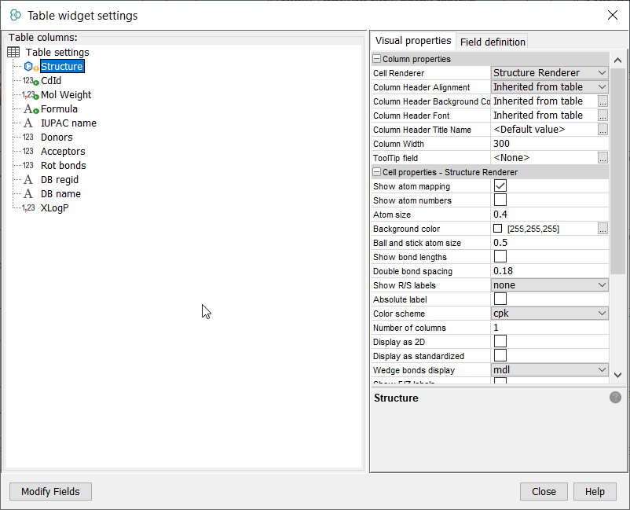Open the Color scheme dropdown
This screenshot has width=630, height=510.
pyautogui.click(x=549, y=314)
